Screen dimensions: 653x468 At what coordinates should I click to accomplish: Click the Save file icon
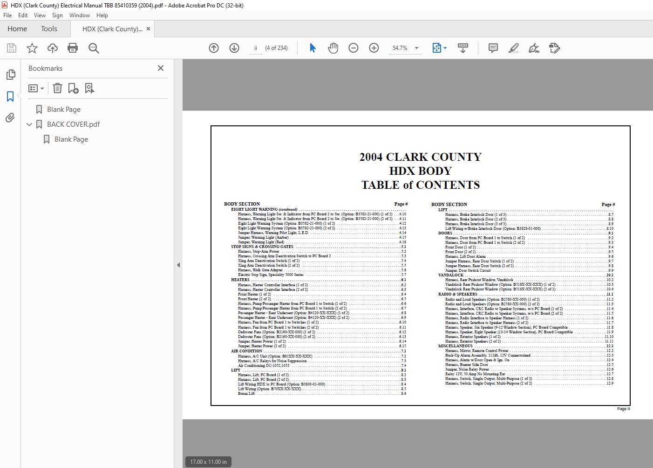point(12,48)
